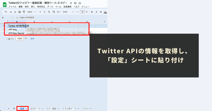Select column A header
This screenshot has height=111, width=212.
click(x=16, y=21)
